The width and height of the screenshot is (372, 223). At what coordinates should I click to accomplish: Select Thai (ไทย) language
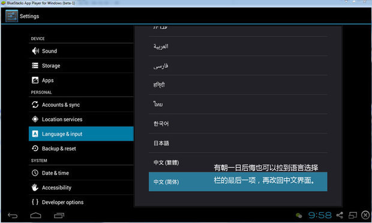(238, 104)
